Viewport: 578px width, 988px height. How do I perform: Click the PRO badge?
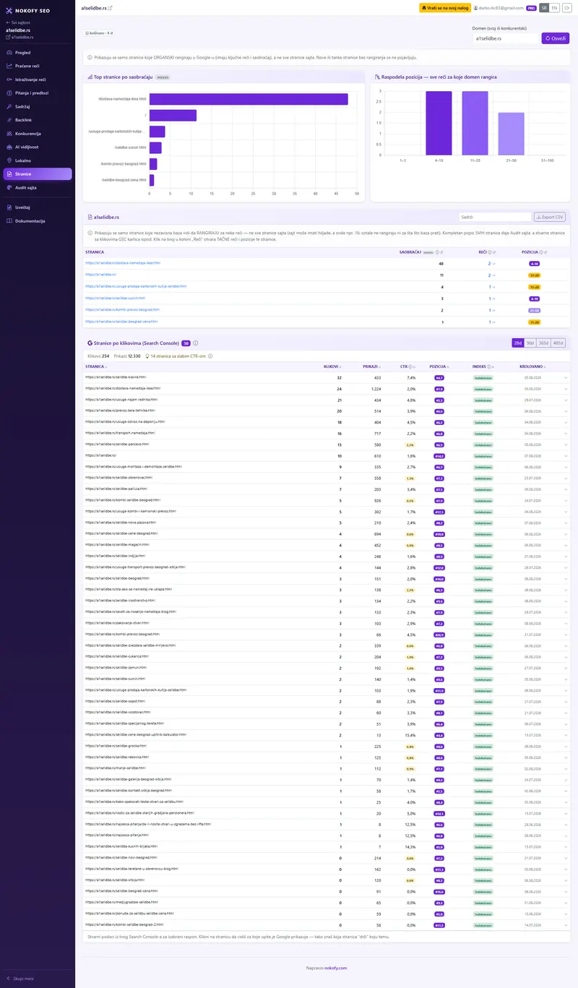click(x=531, y=8)
